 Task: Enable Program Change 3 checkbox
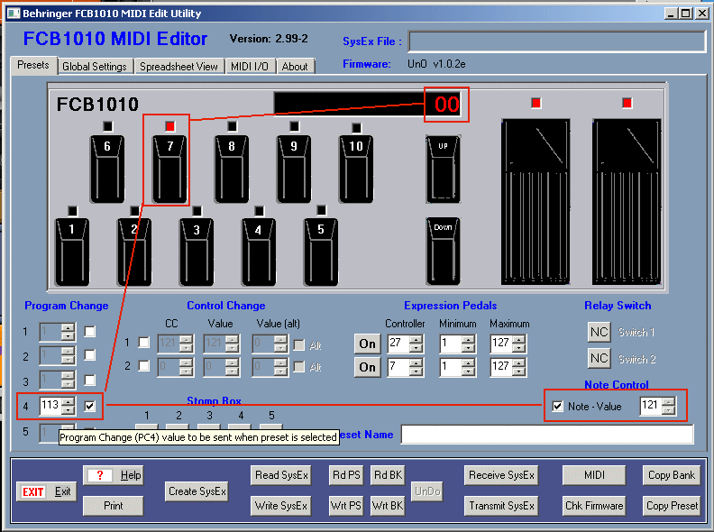click(90, 380)
